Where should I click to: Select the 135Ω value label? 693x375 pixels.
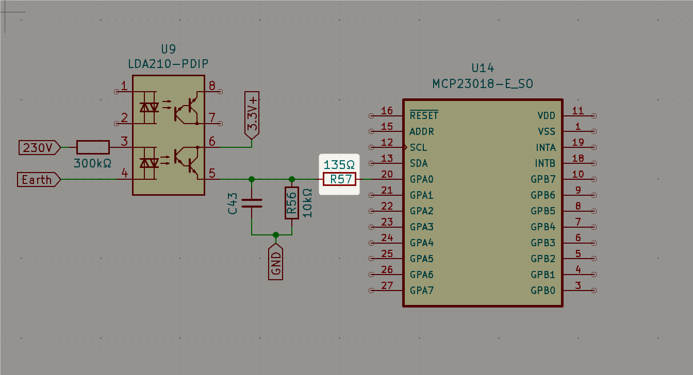click(x=339, y=165)
